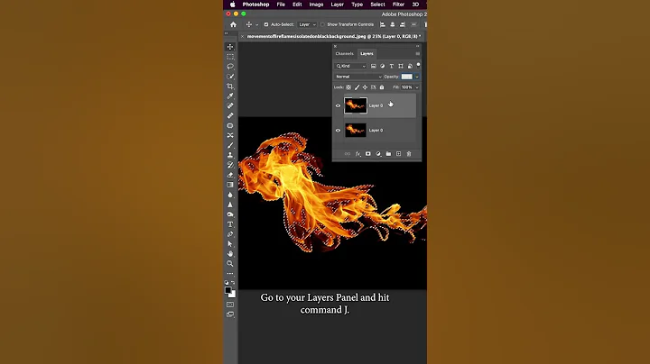Select the Clone Stamp tool
Image resolution: width=650 pixels, height=364 pixels.
230,155
